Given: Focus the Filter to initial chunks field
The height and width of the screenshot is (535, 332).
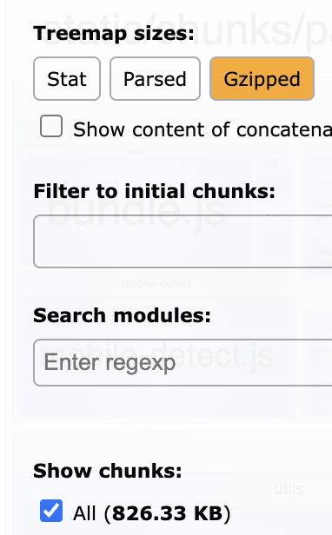Looking at the screenshot, I should pos(183,241).
